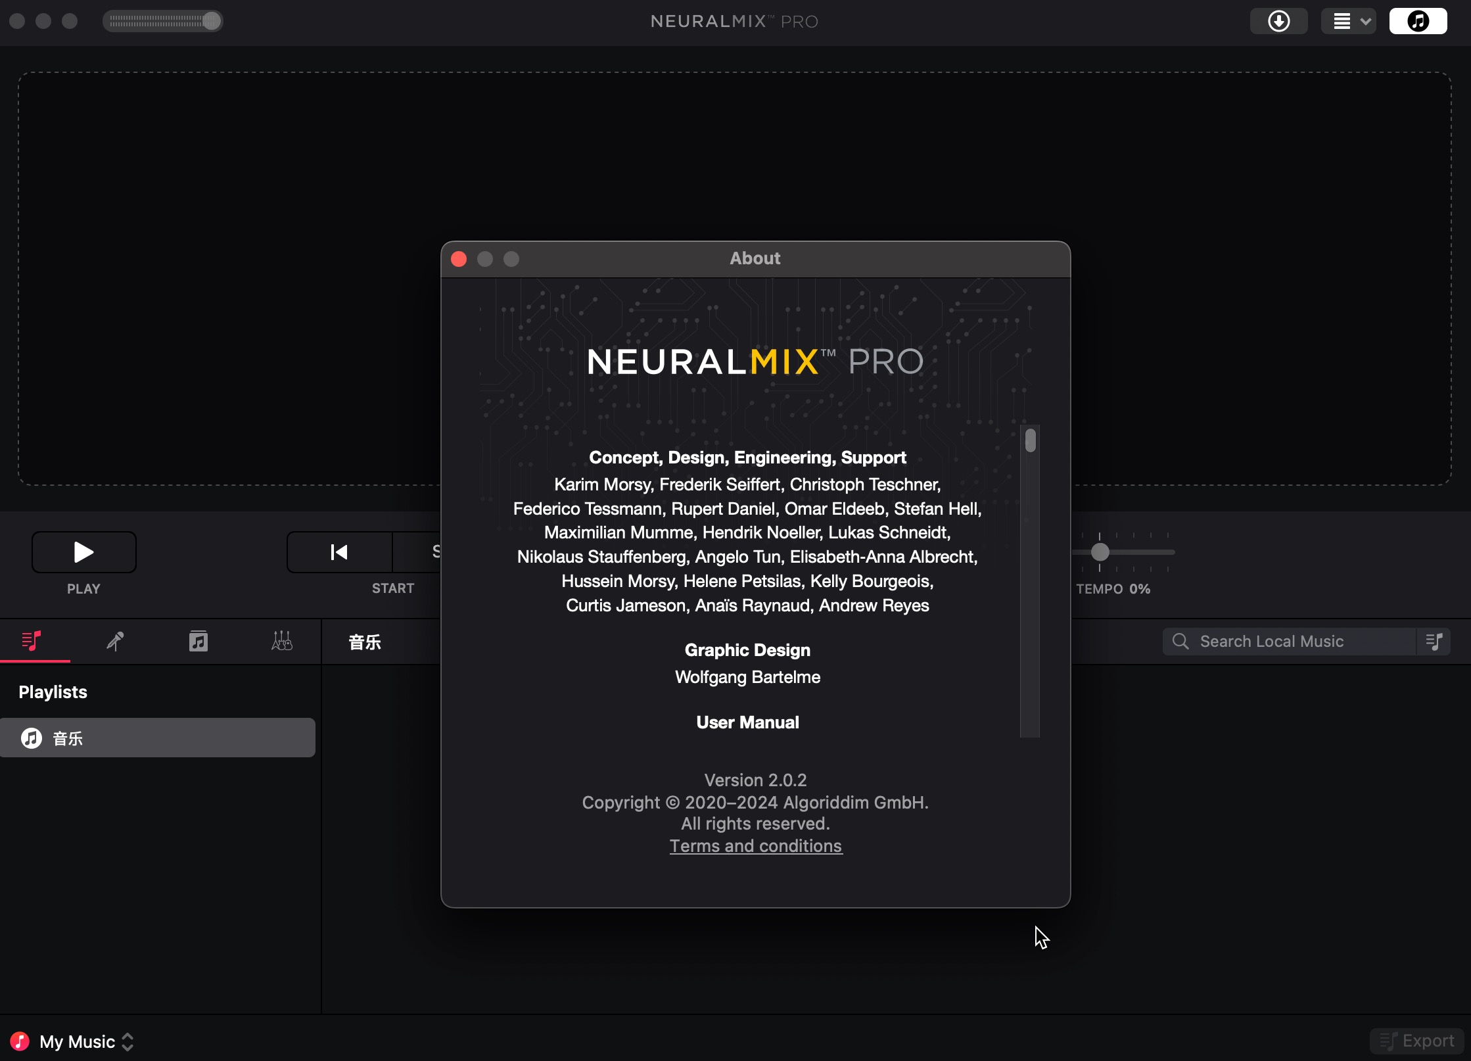Adjust the TEMPO slider knob
Screen dimensions: 1471x1061
click(1100, 552)
